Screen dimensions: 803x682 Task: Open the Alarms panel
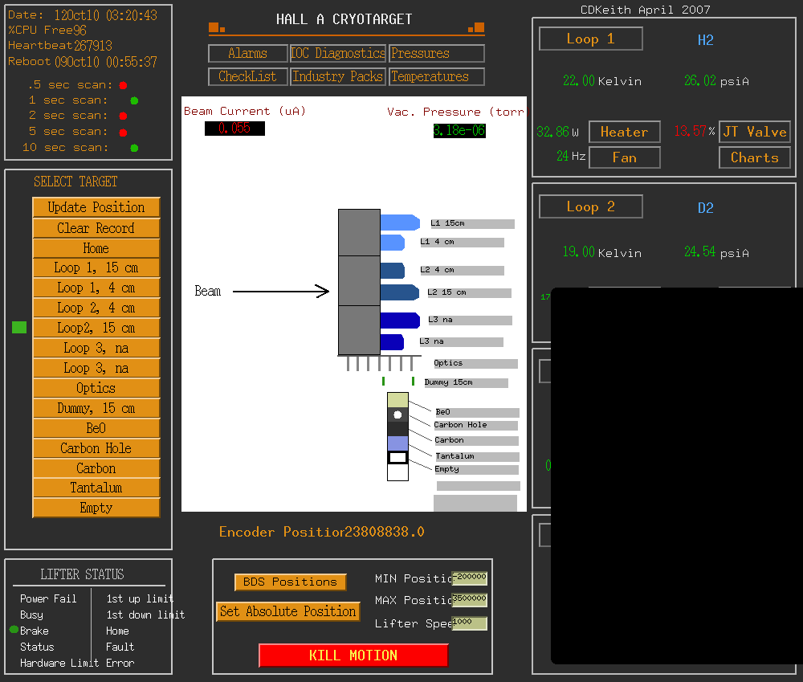248,53
